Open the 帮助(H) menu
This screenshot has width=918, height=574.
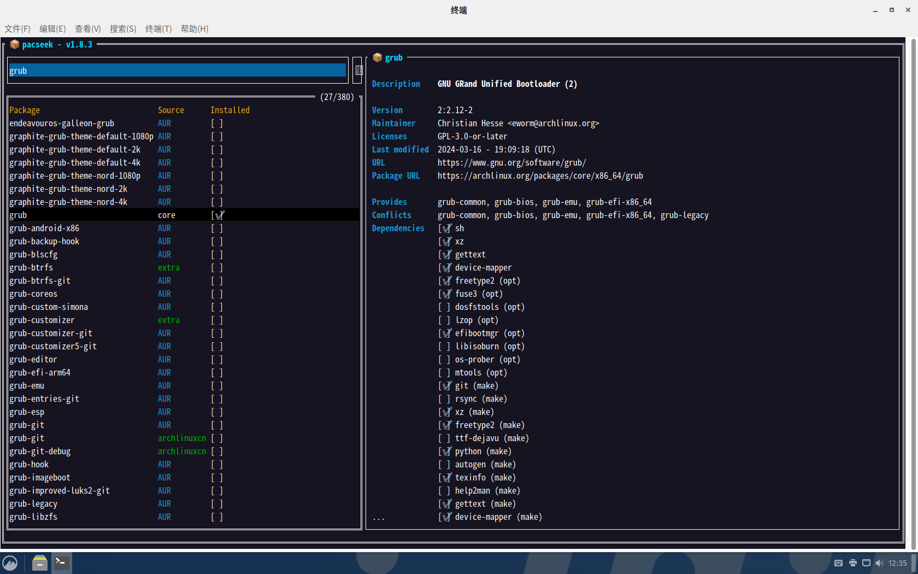pos(194,29)
